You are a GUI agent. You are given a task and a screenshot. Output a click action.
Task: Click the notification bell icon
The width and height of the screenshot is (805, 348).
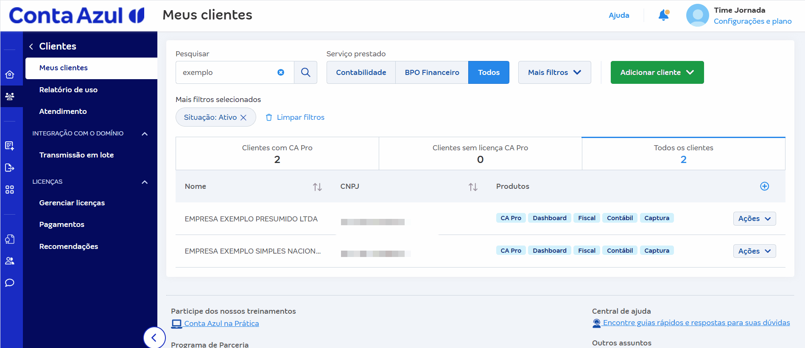click(663, 15)
